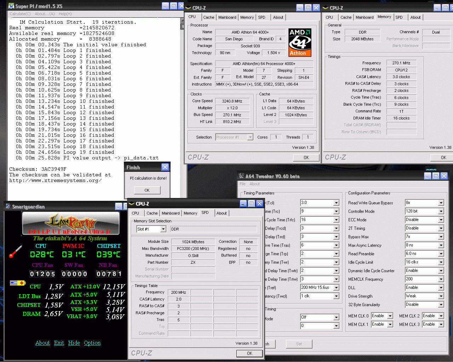Expand MEM CLK 0 Enable dropdown
Screen dimensions: 453x362
coord(390,316)
